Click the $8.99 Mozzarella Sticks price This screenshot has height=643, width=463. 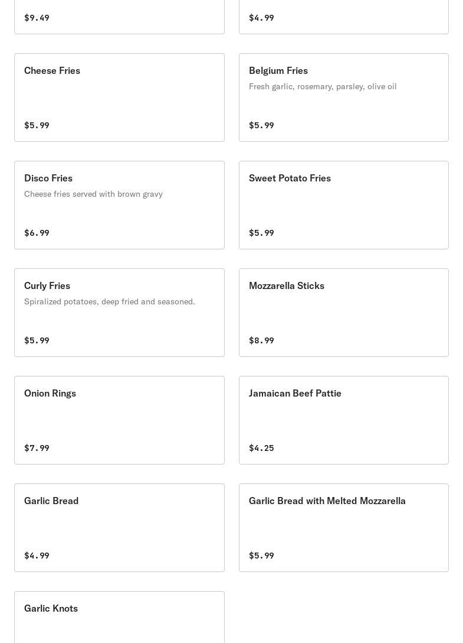(x=261, y=340)
